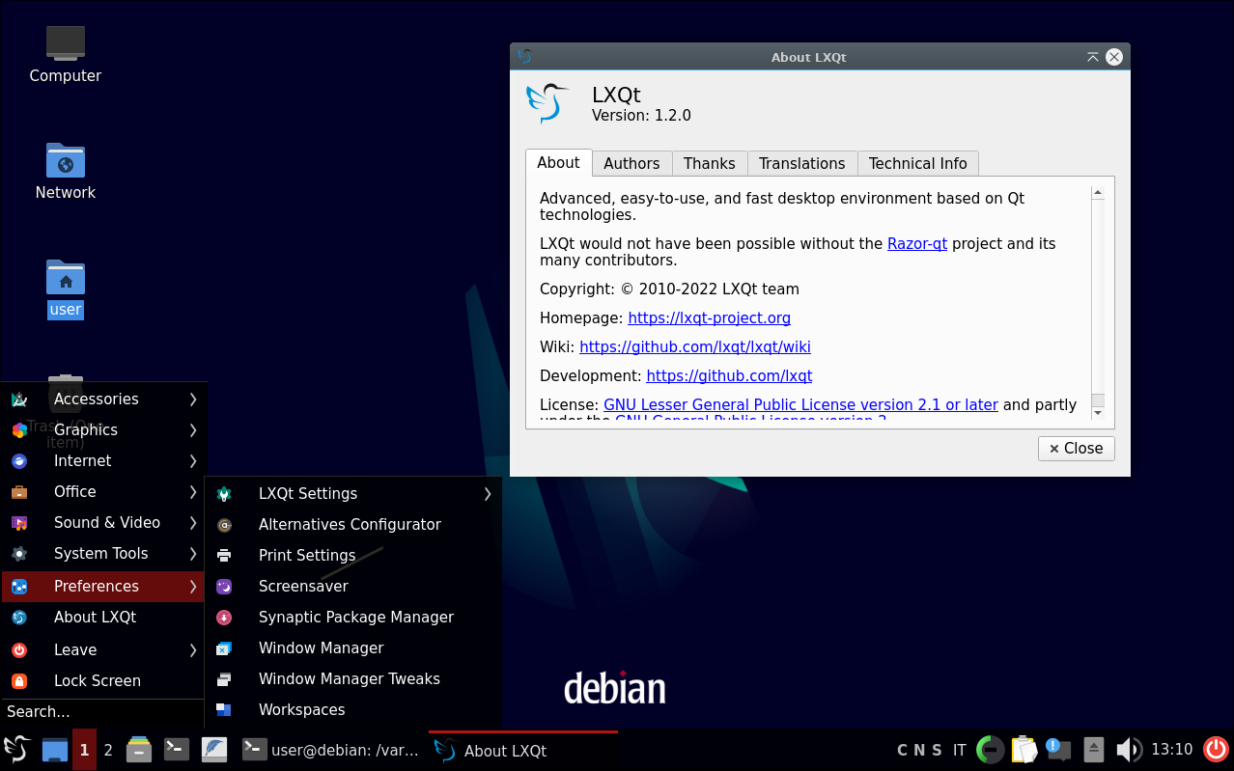Open the LXQt wiki link on GitHub

pos(695,347)
